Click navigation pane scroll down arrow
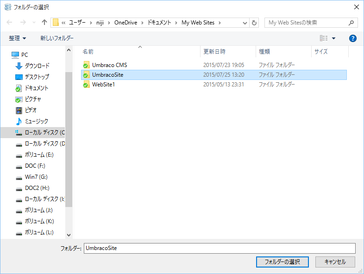 (x=69, y=235)
